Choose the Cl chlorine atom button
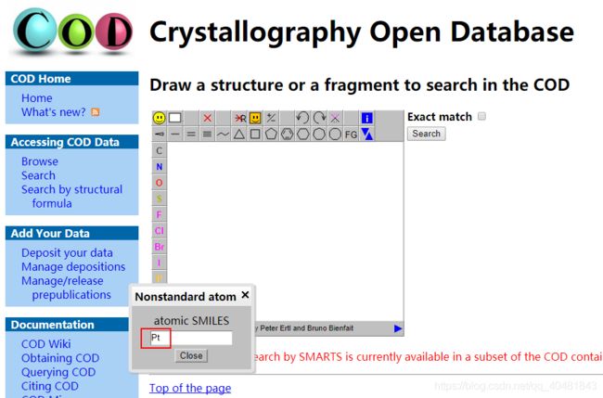This screenshot has width=603, height=398. coord(160,231)
